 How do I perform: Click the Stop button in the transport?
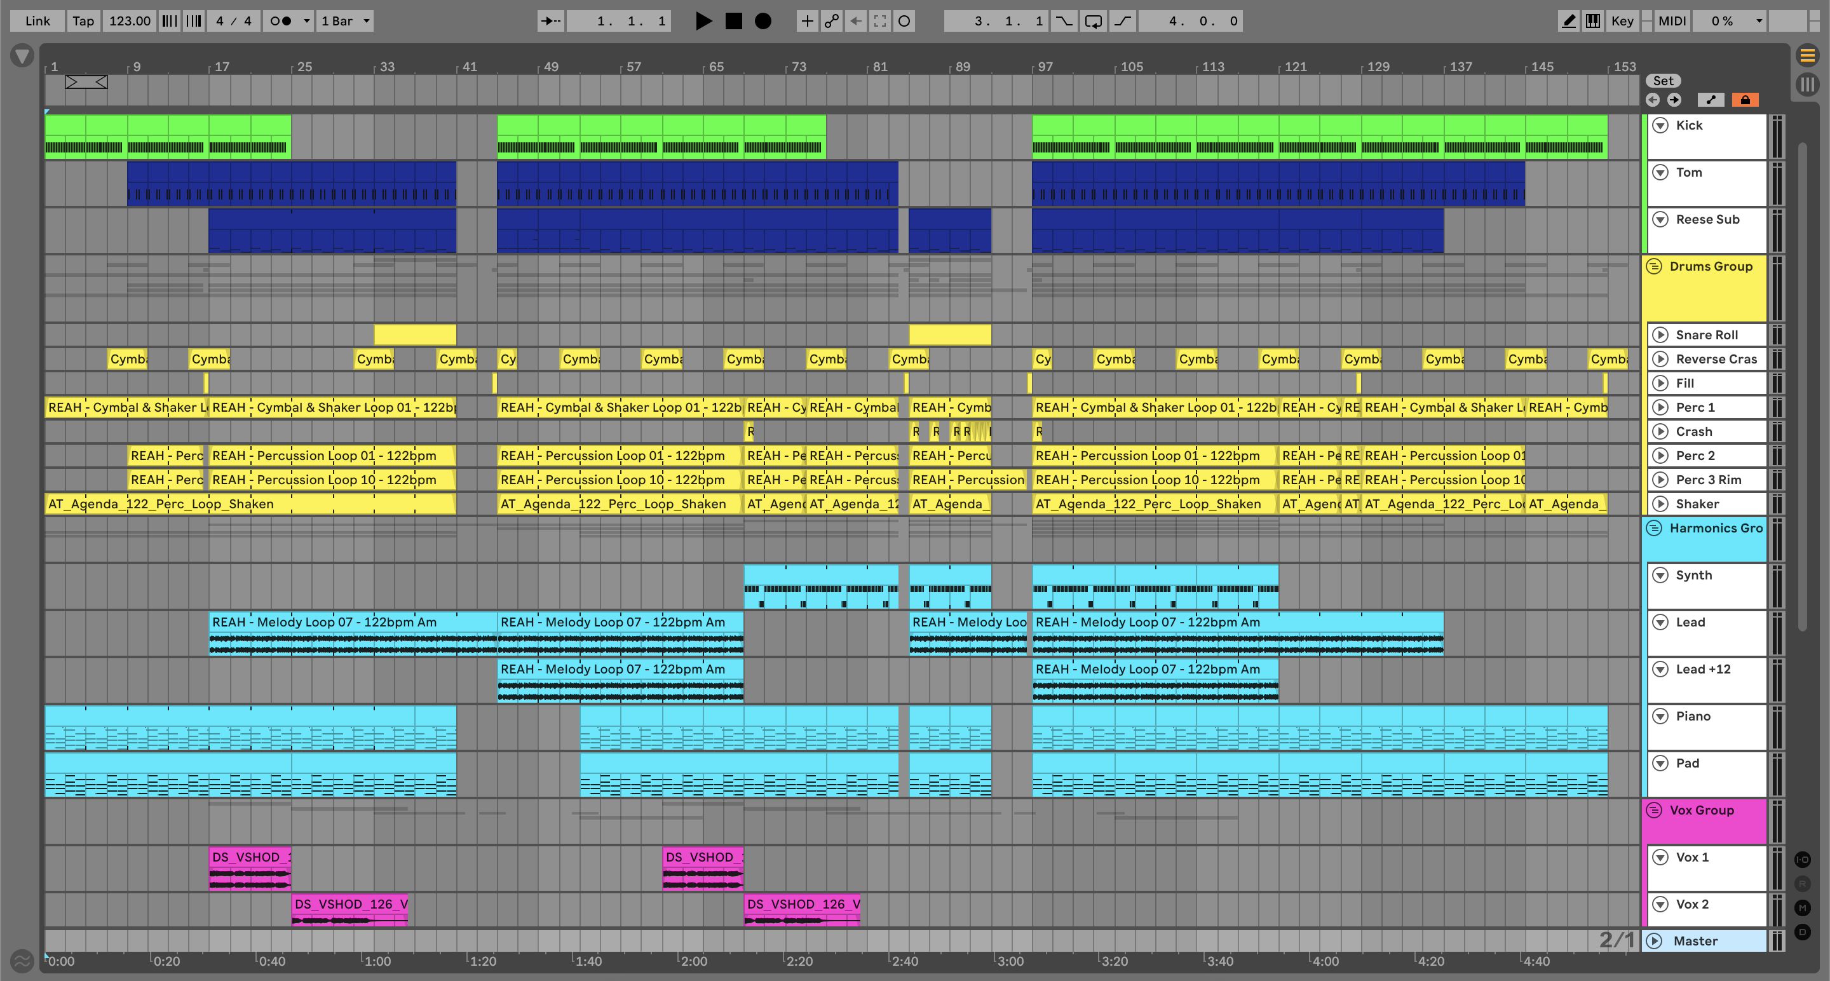click(733, 22)
